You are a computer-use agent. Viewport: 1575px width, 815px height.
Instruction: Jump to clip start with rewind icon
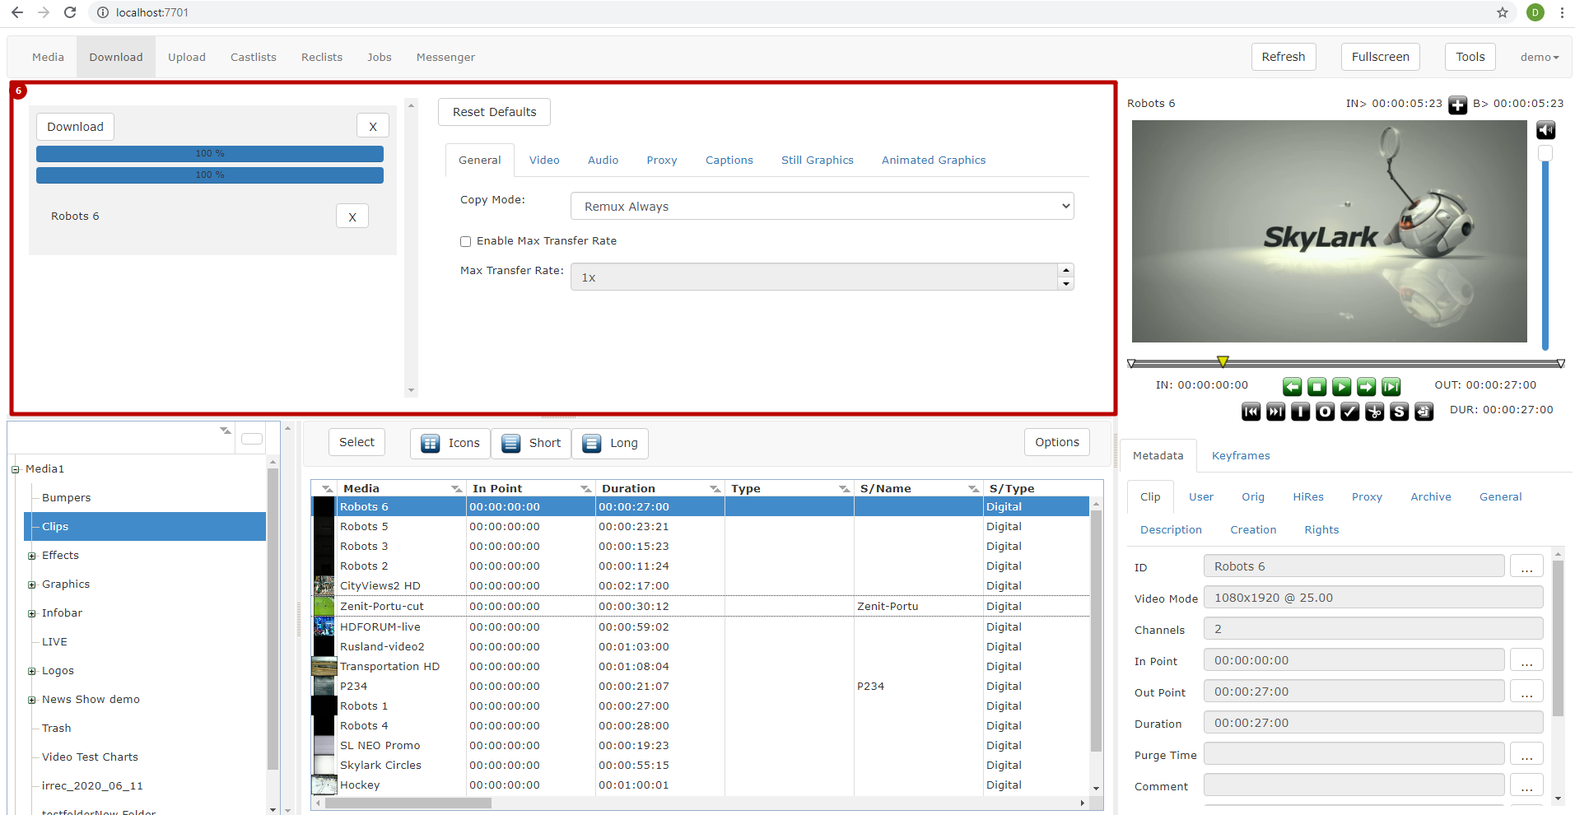[x=1251, y=412]
